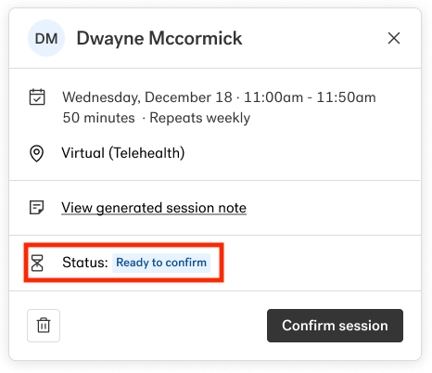Click the Status: label

click(85, 263)
